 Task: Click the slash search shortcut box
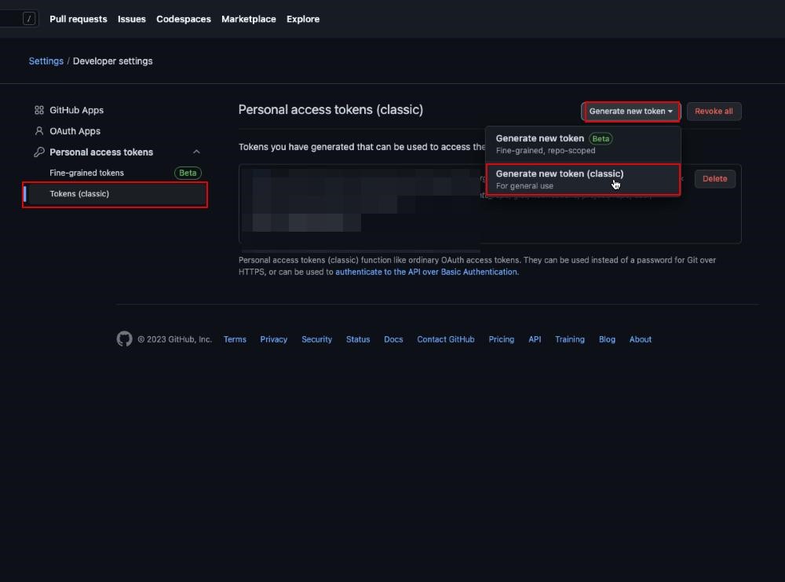[30, 19]
